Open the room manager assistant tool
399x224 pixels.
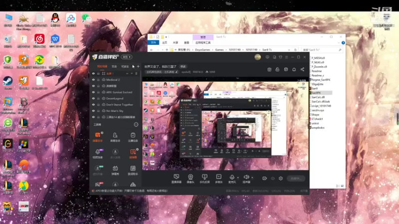click(115, 136)
